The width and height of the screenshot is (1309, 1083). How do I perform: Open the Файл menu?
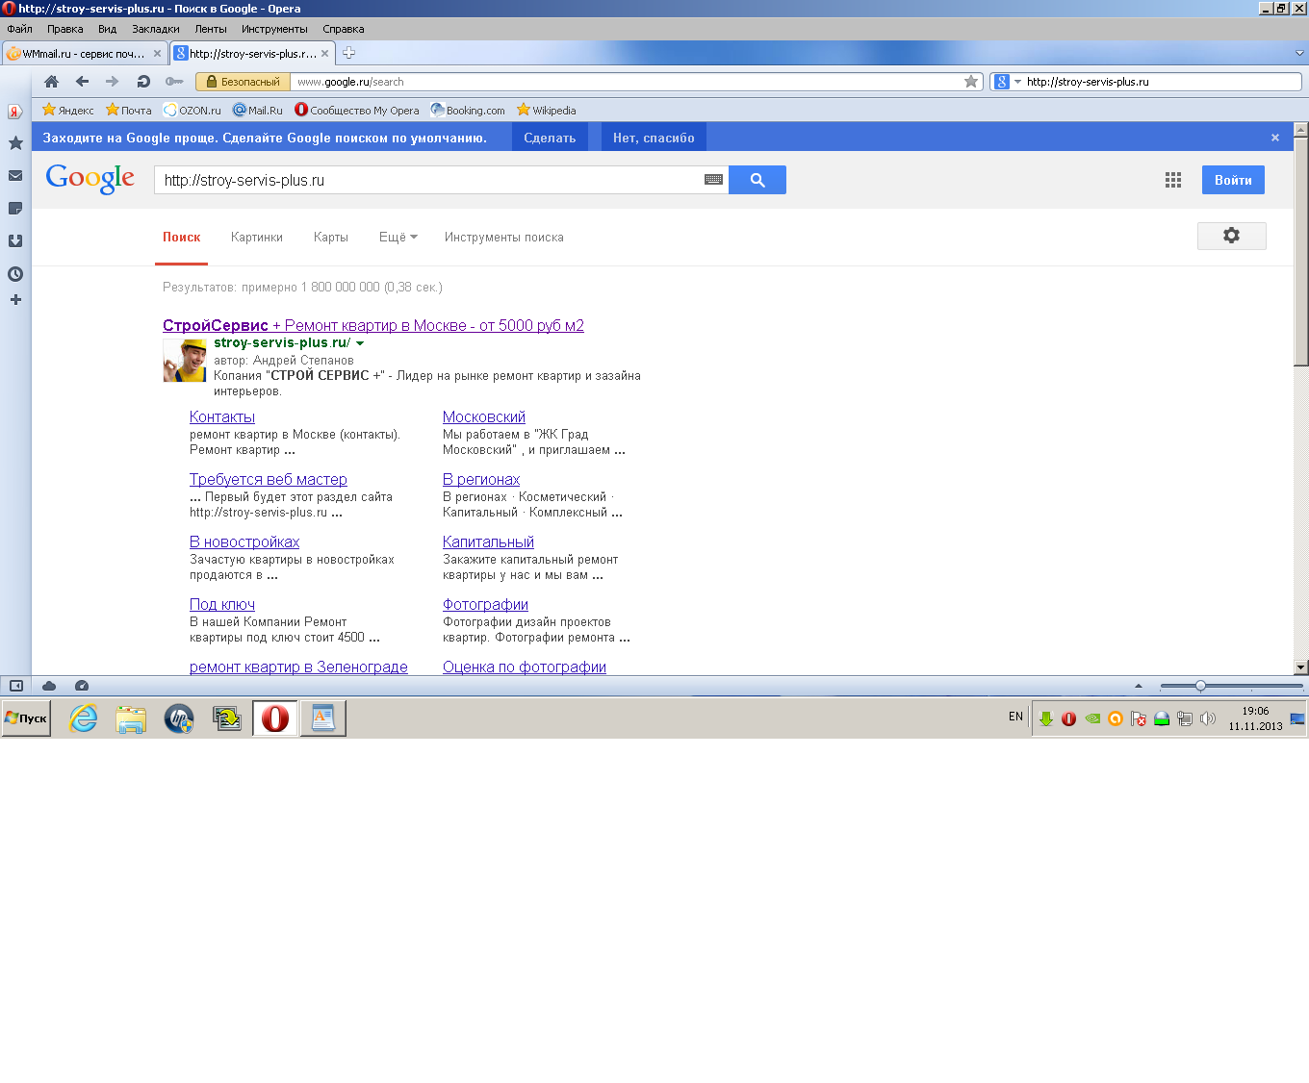[19, 29]
